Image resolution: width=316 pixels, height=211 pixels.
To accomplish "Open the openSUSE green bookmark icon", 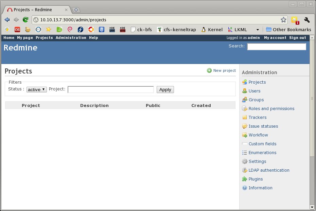I will (59, 29).
